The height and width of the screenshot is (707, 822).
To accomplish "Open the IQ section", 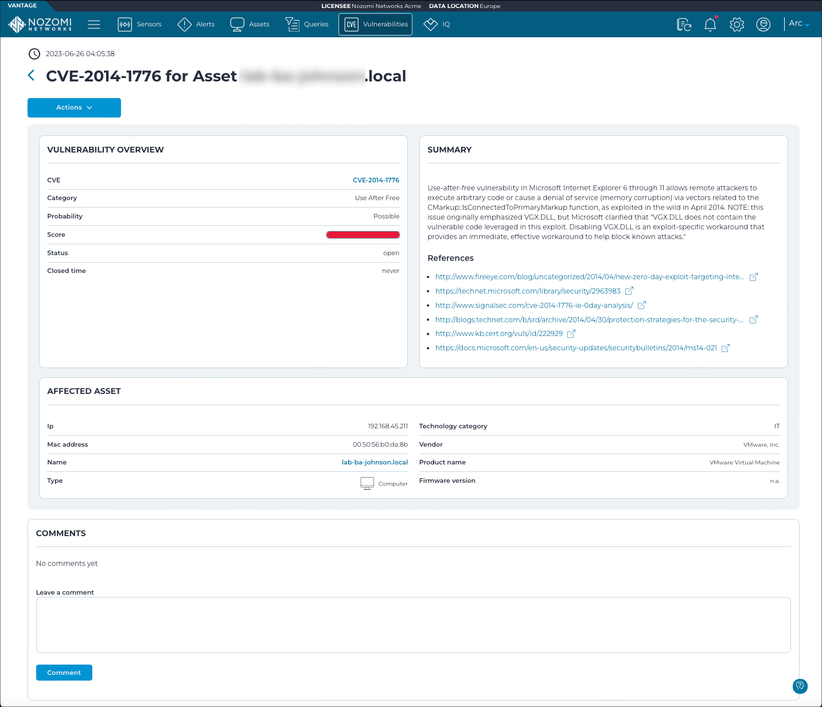I will tap(437, 24).
